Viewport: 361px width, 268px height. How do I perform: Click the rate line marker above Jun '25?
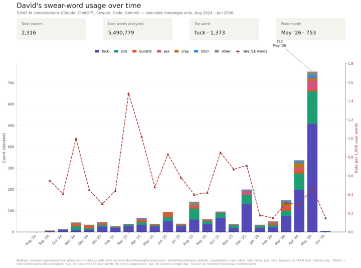coord(168,155)
